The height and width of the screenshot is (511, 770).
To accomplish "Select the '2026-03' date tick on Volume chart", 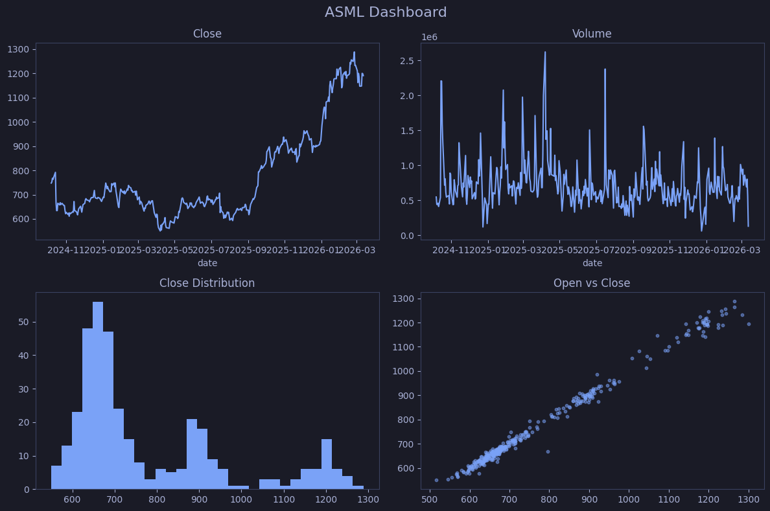I will 742,251.
